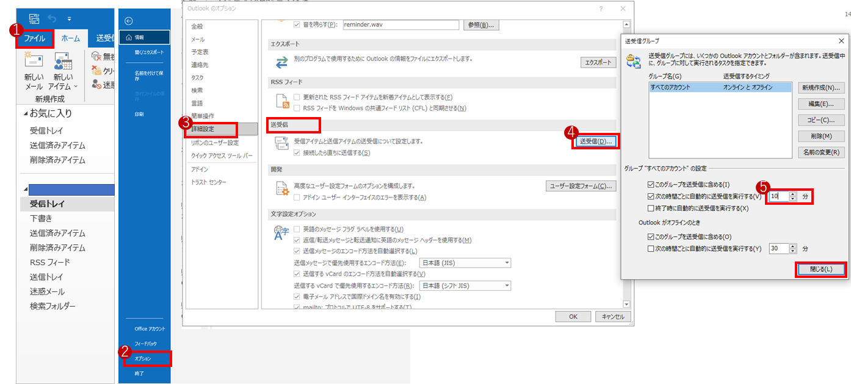Select 受信トレイ under お気に入り
Screen dimensions: 851x384
(x=46, y=130)
